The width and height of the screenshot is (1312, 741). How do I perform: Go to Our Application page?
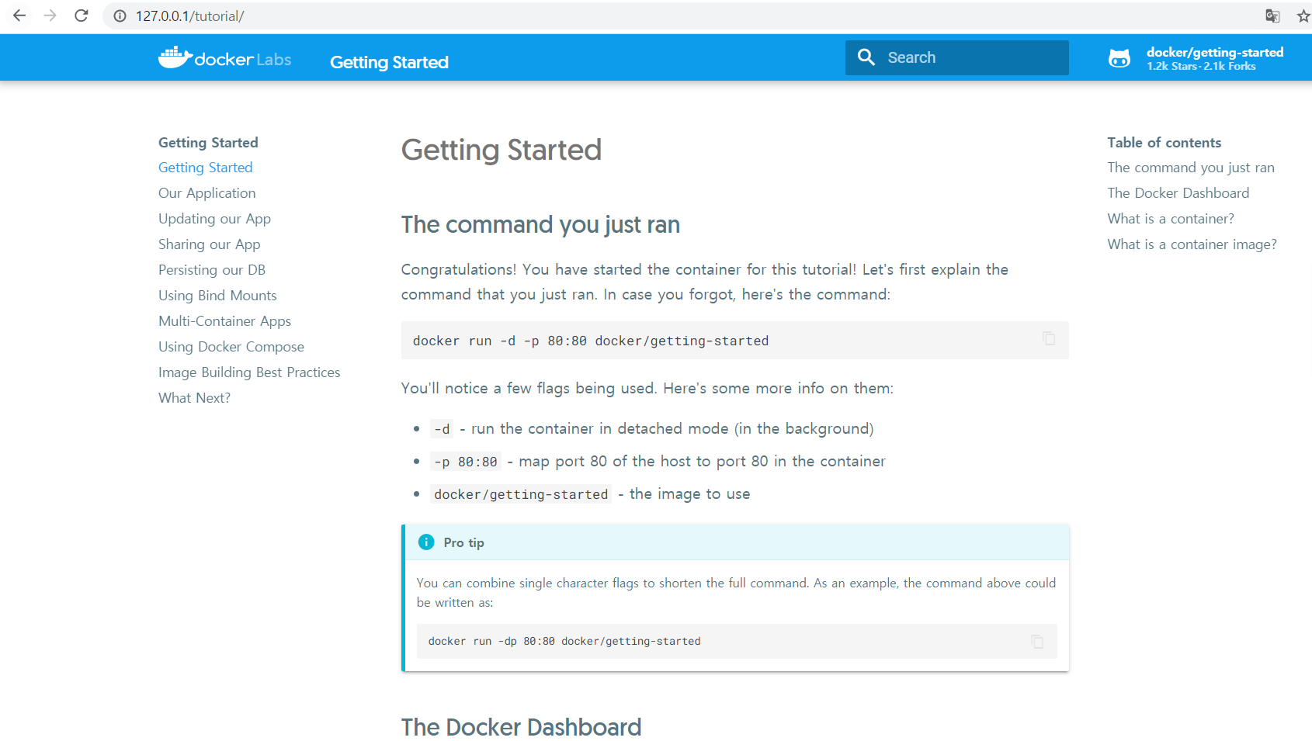207,193
